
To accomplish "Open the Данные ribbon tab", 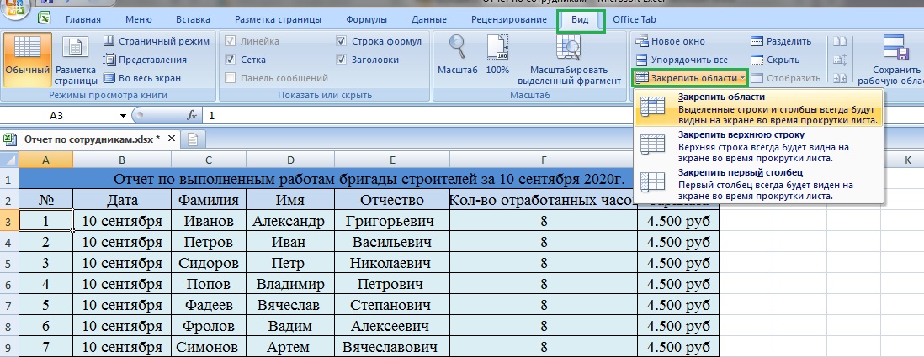I will (429, 19).
